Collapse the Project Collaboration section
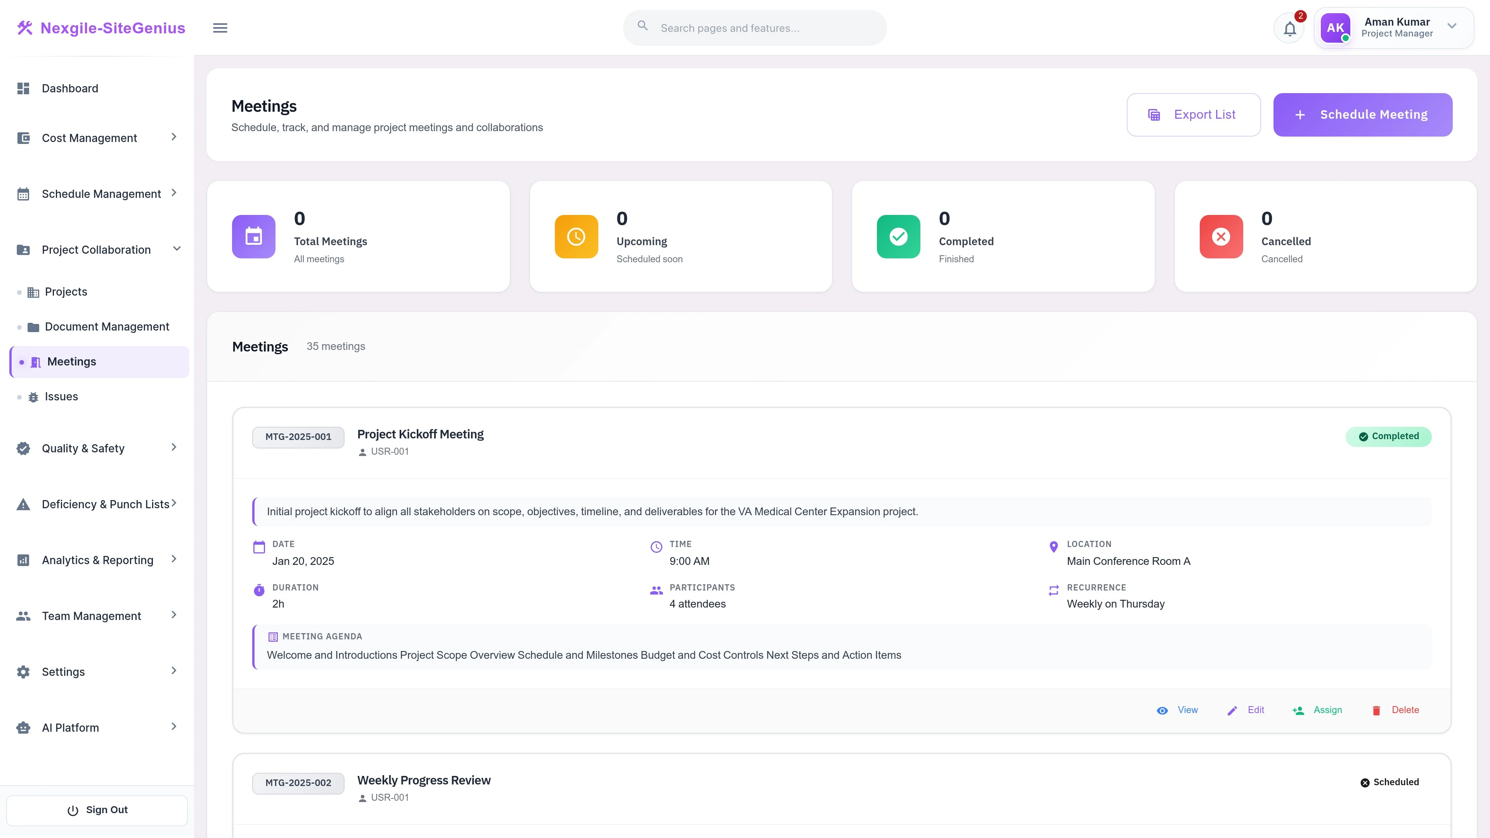The image size is (1490, 838). (x=177, y=249)
